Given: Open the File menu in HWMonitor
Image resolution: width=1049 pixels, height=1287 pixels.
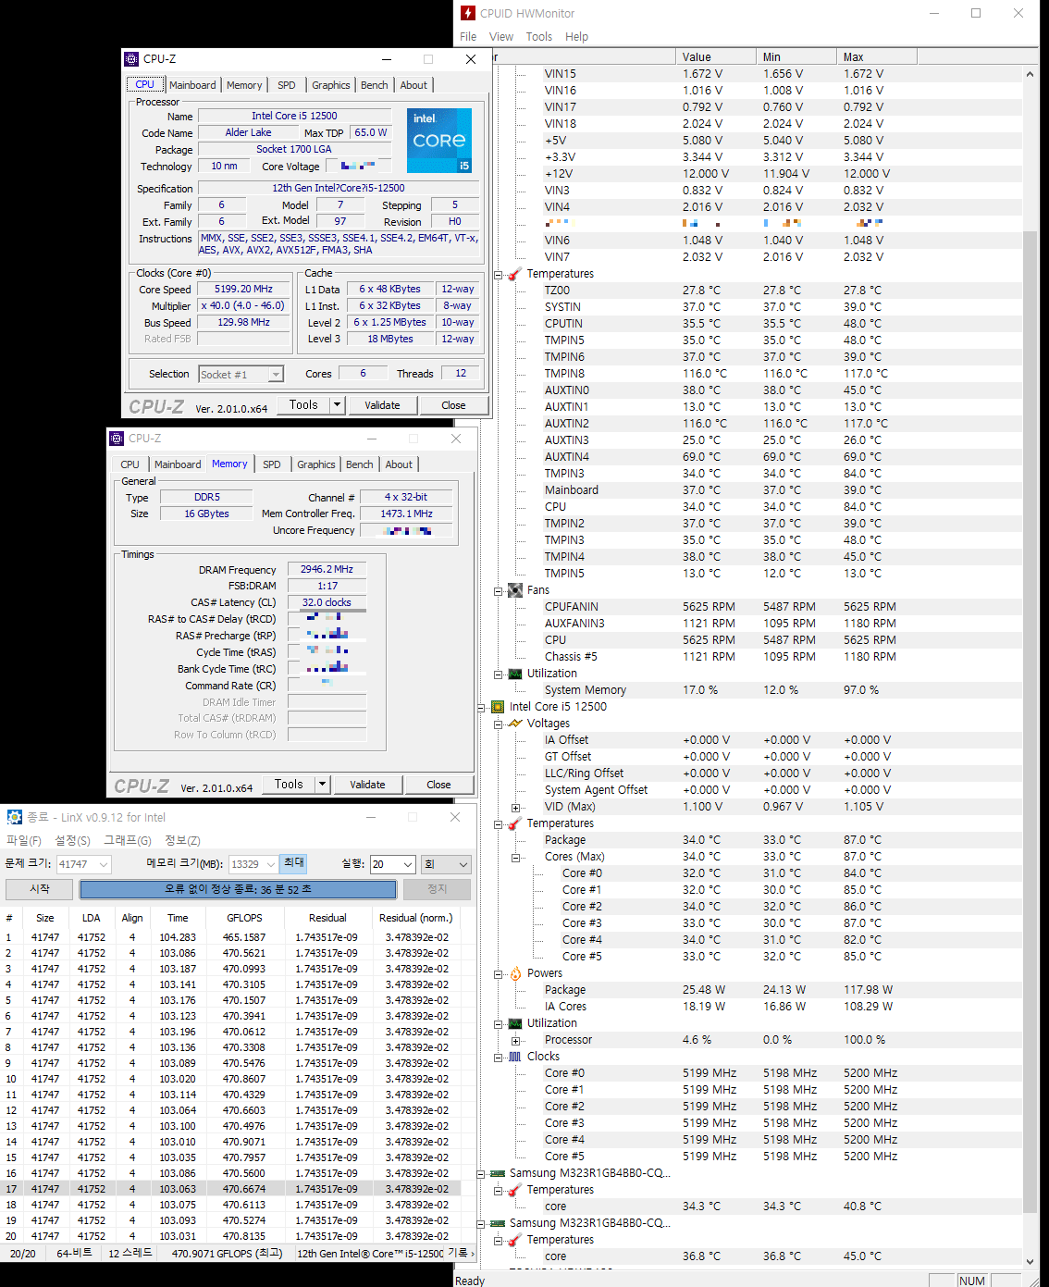Looking at the screenshot, I should click(x=468, y=37).
